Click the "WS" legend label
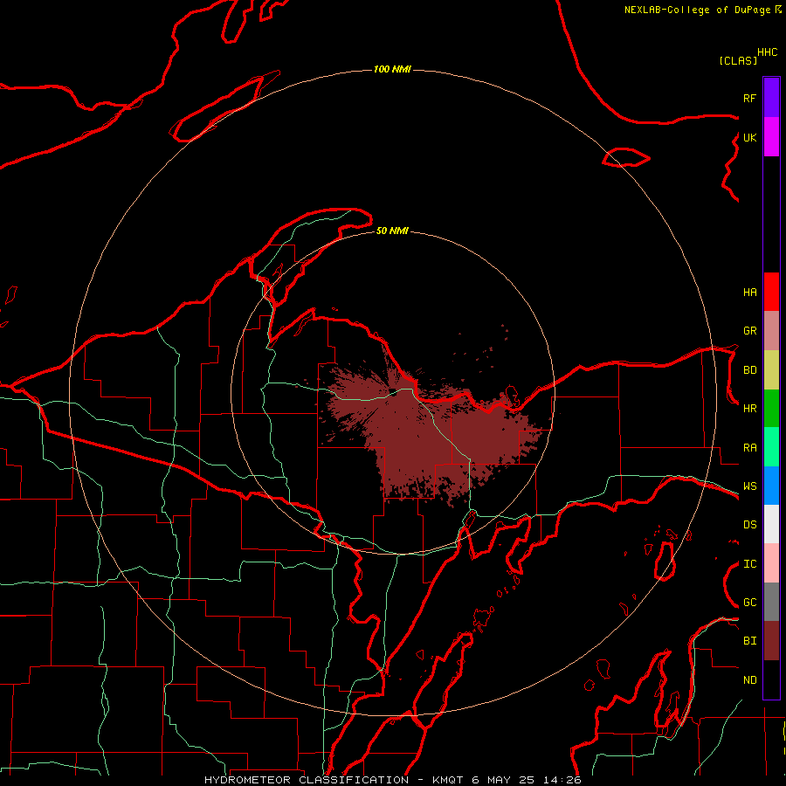This screenshot has height=786, width=786. (x=749, y=486)
